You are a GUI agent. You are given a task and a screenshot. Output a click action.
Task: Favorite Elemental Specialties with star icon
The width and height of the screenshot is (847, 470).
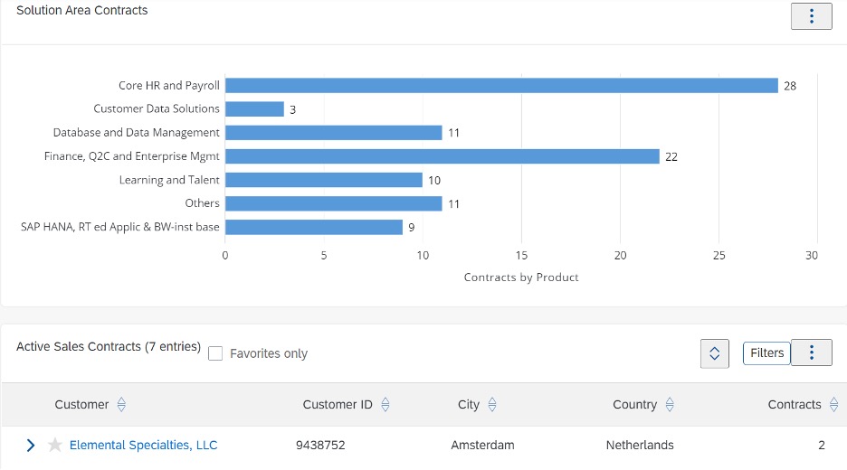point(54,446)
